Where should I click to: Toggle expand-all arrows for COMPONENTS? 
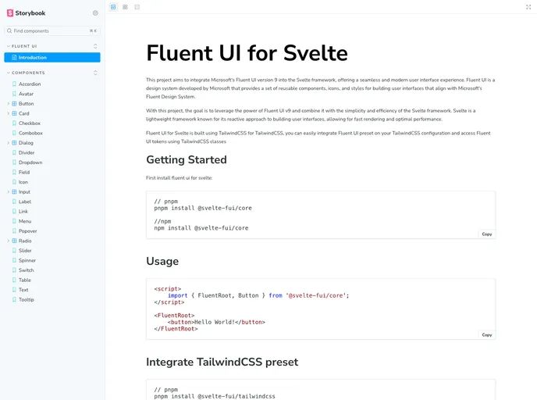[x=95, y=73]
